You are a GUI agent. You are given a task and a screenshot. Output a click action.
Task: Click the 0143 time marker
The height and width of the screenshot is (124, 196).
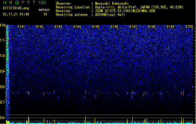(x=58, y=27)
